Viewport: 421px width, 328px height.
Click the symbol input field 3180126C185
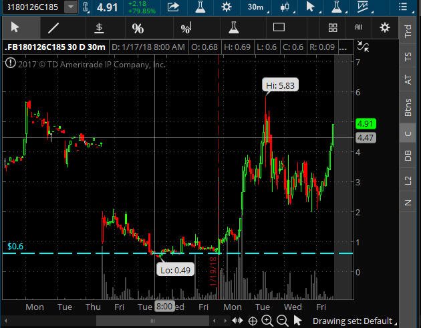click(x=32, y=7)
